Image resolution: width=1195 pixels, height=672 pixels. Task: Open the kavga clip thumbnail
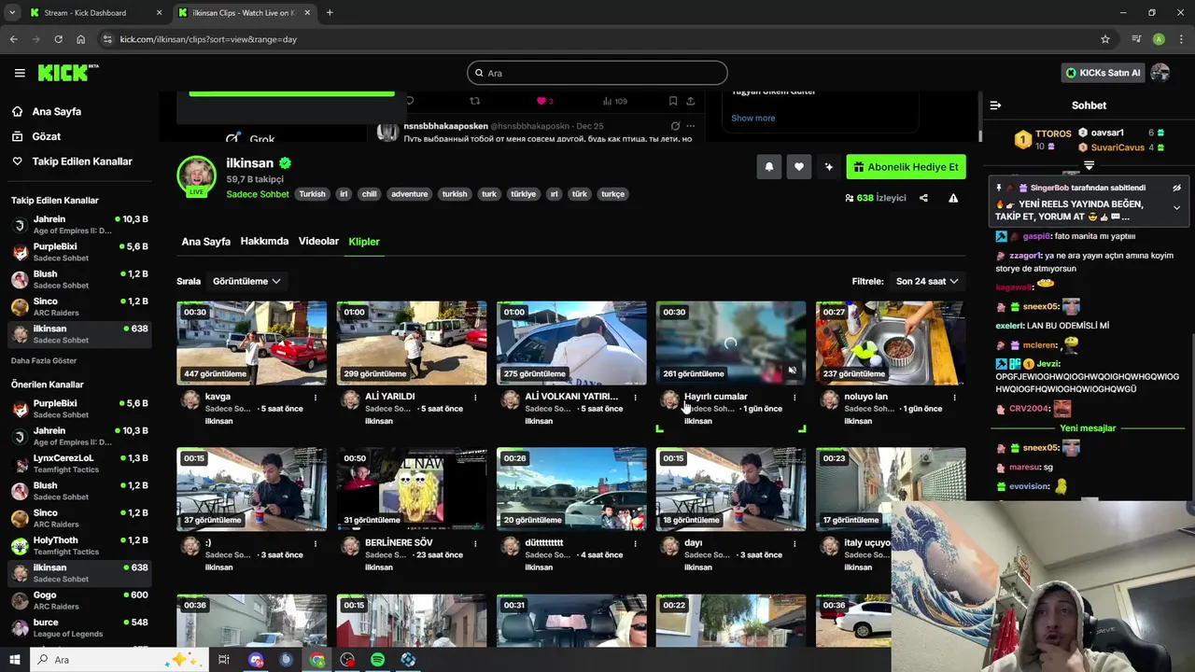(x=251, y=343)
